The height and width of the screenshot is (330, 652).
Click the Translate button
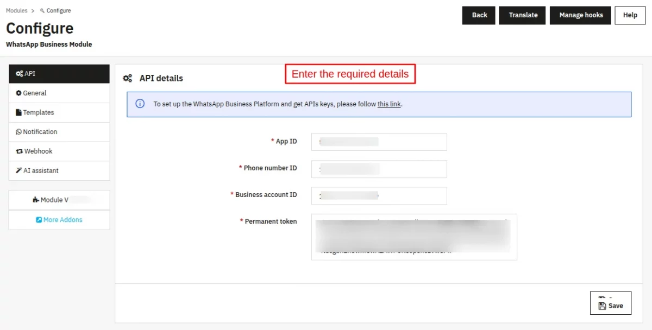coord(523,15)
